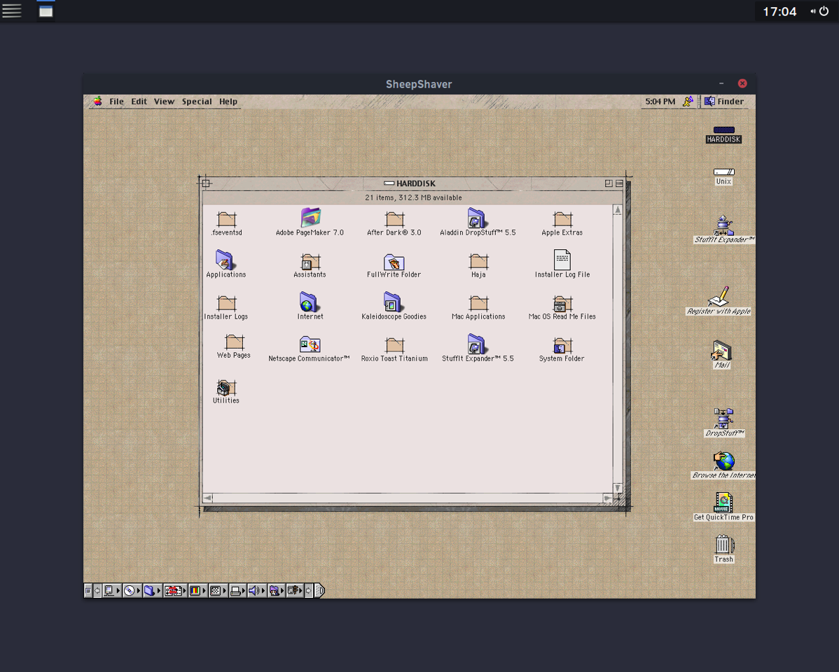Click the vertical scrollbar down arrow
Viewport: 839px width, 672px height.
pyautogui.click(x=618, y=488)
